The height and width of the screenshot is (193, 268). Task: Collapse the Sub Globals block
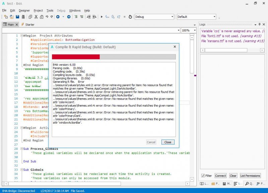click(x=21, y=170)
